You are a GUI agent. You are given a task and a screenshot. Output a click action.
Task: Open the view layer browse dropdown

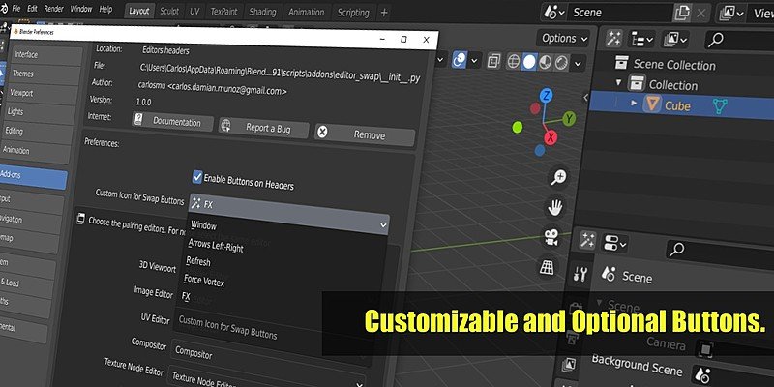[x=731, y=14]
